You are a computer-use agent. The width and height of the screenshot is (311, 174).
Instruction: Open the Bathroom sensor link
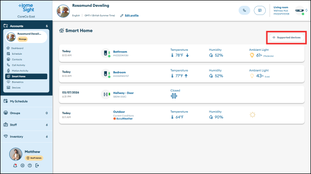click(120, 52)
